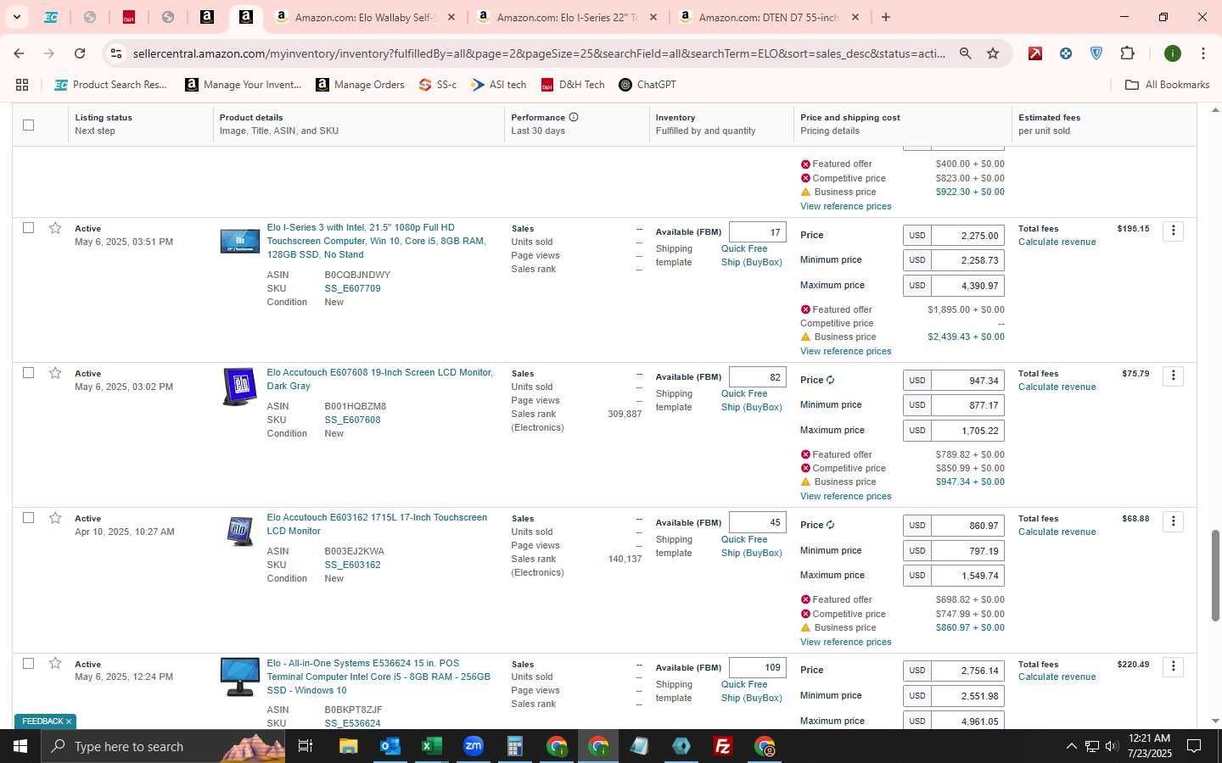The height and width of the screenshot is (763, 1222).
Task: Open the info icon next to Performance header
Action: (x=574, y=117)
